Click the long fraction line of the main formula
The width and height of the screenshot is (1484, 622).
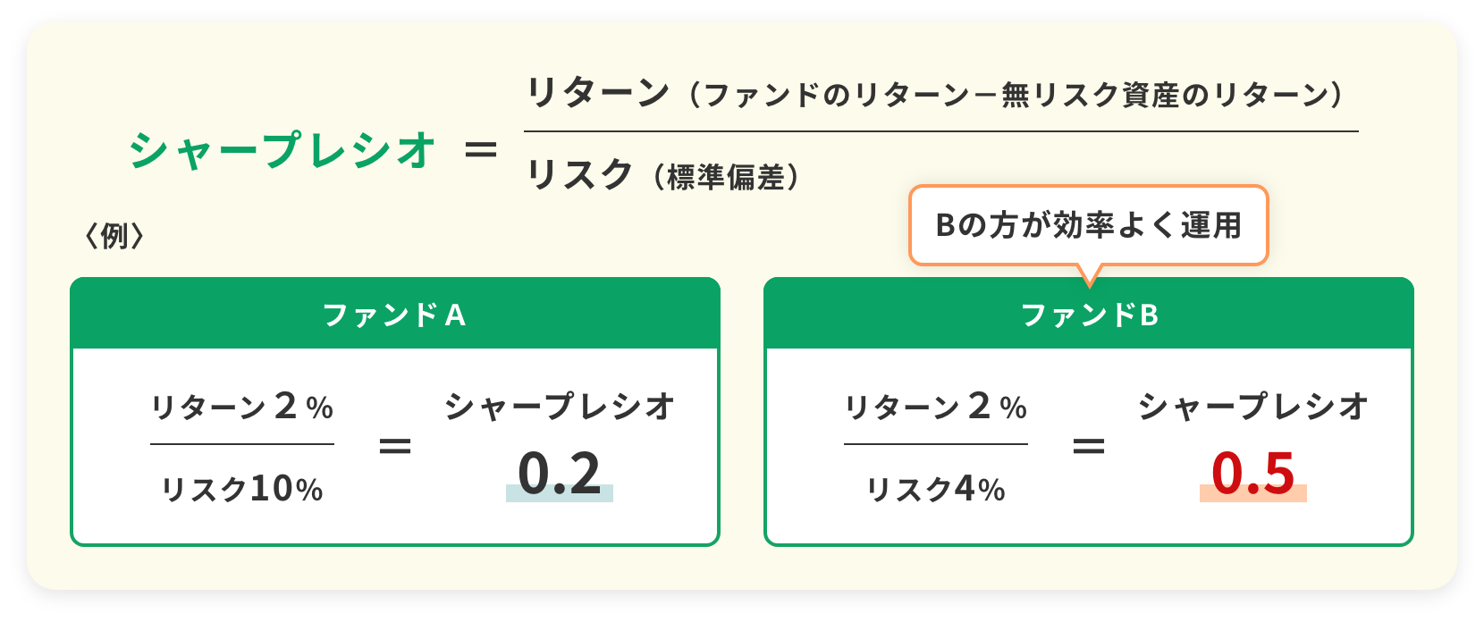pos(940,131)
